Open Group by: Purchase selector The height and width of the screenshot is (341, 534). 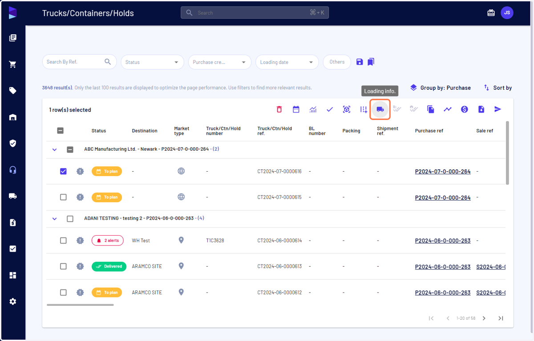coord(440,88)
